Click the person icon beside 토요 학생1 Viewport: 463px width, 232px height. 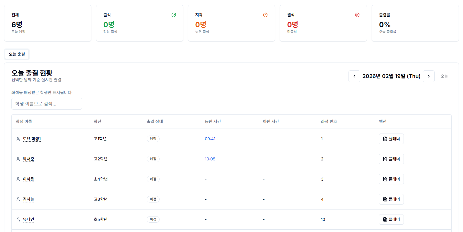point(18,139)
